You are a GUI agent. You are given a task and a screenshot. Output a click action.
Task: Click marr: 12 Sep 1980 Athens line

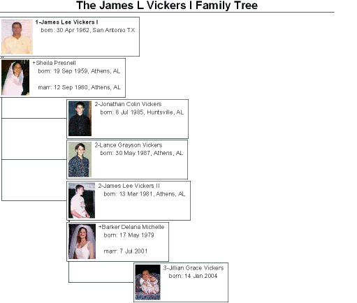tap(79, 87)
